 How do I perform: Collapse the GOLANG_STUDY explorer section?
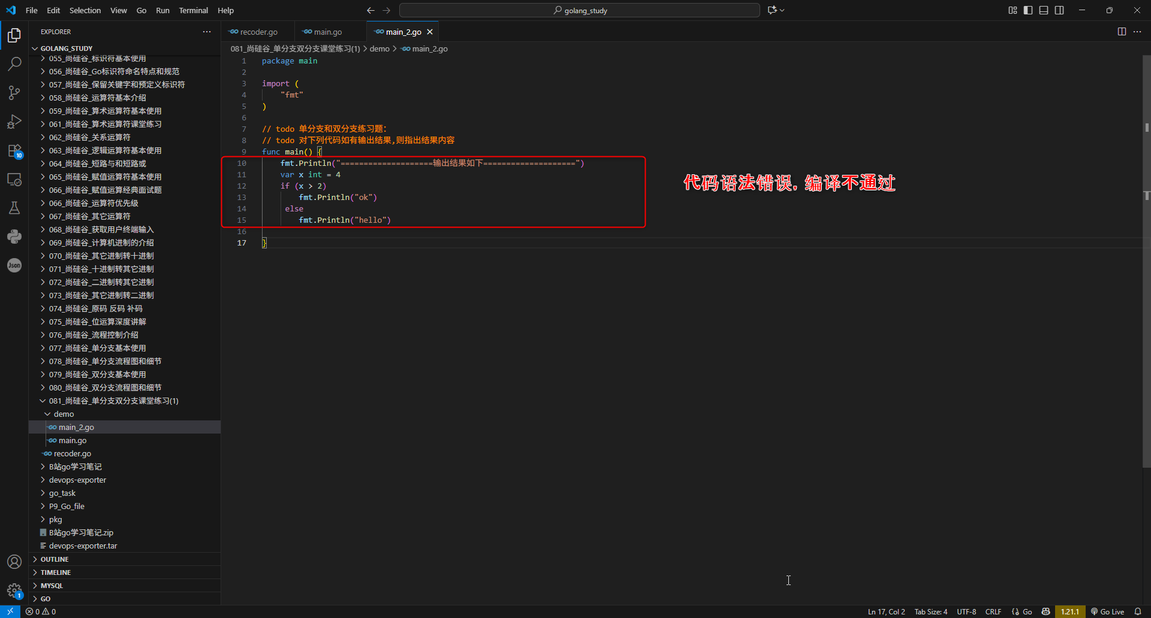pyautogui.click(x=125, y=49)
